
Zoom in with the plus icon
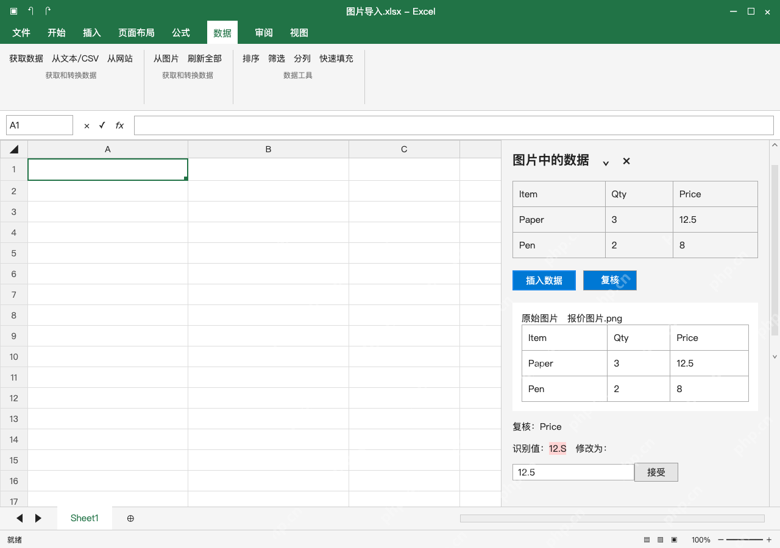coord(769,539)
